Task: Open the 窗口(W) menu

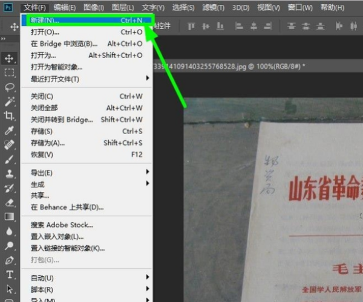Action: 300,8
